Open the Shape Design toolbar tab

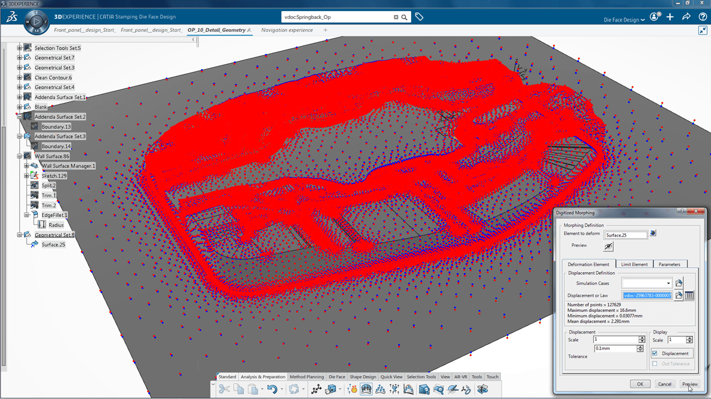click(x=363, y=377)
